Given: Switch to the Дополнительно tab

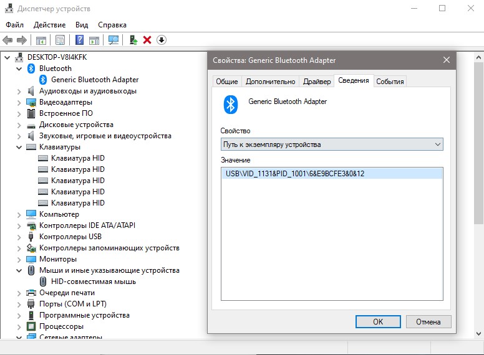Looking at the screenshot, I should (271, 82).
